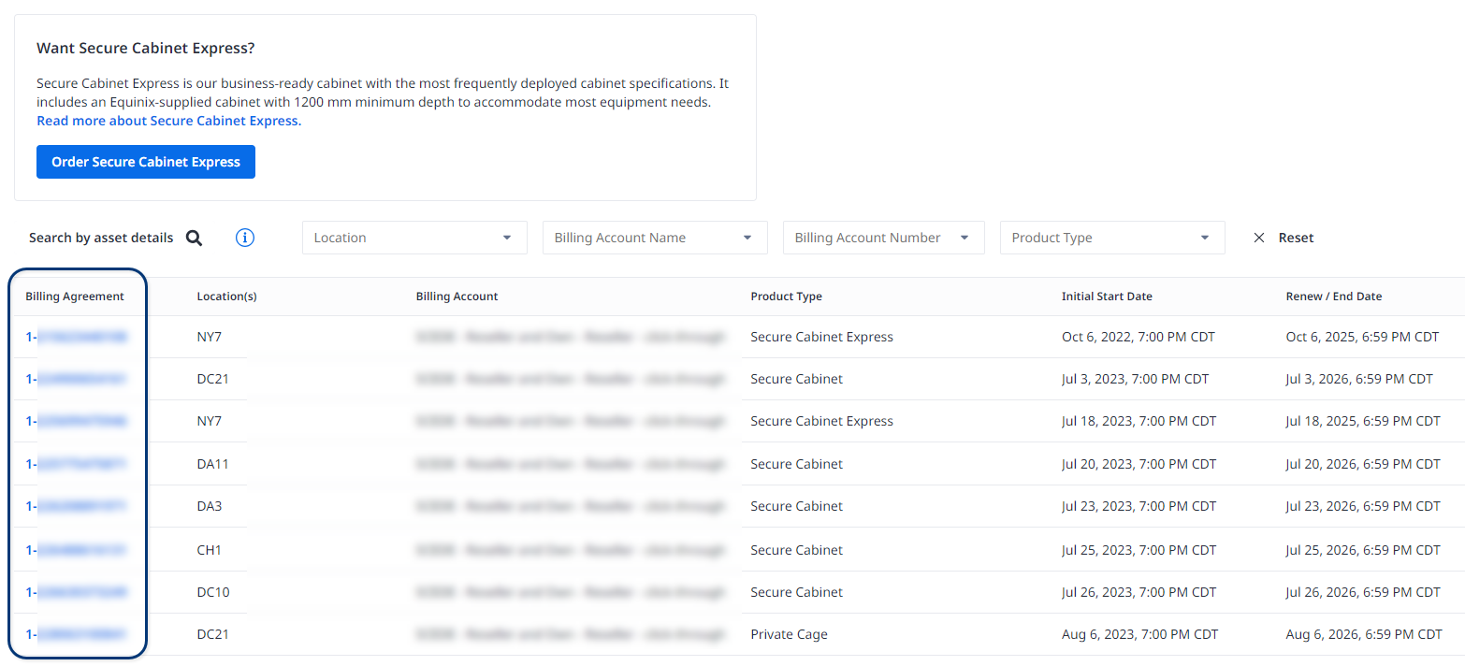Image resolution: width=1465 pixels, height=666 pixels.
Task: Click the magnifier icon for asset search
Action: click(x=194, y=238)
